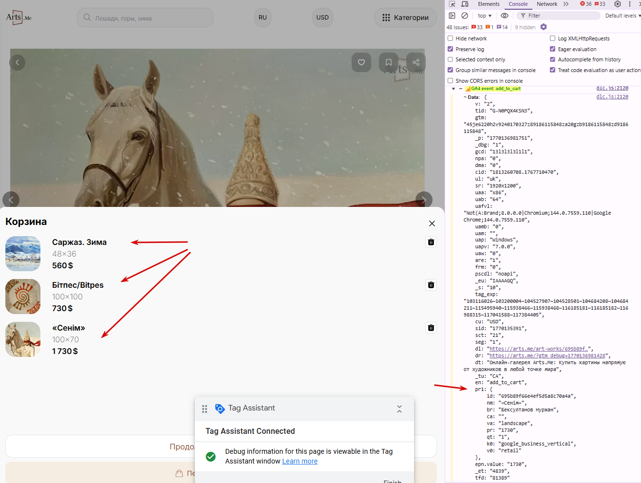Click the 14 info issues badge
The image size is (641, 483).
502,27
